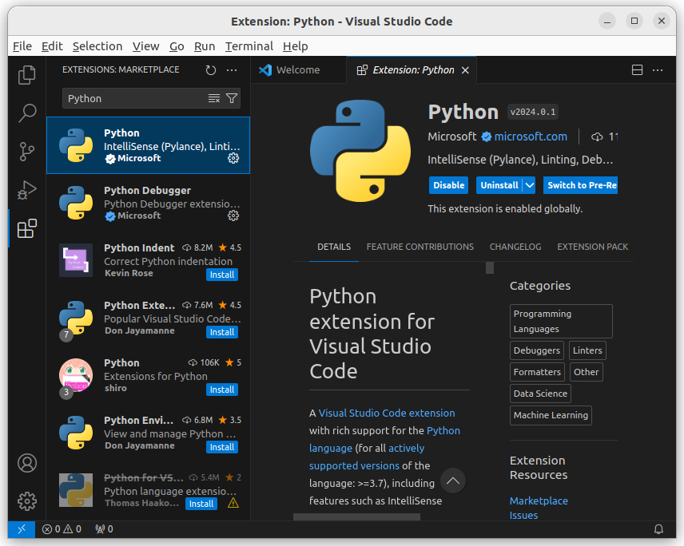Open the Accounts icon in activity bar
This screenshot has width=684, height=546.
27,463
